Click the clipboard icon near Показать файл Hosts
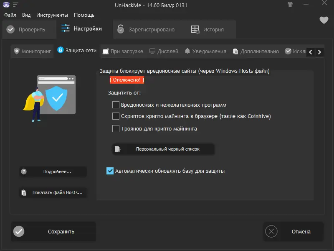 pyautogui.click(x=24, y=192)
